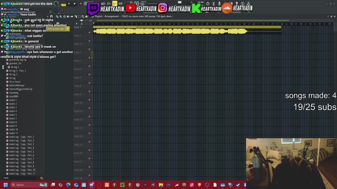Select the gunshot_sfx sample in browser

pos(15,64)
